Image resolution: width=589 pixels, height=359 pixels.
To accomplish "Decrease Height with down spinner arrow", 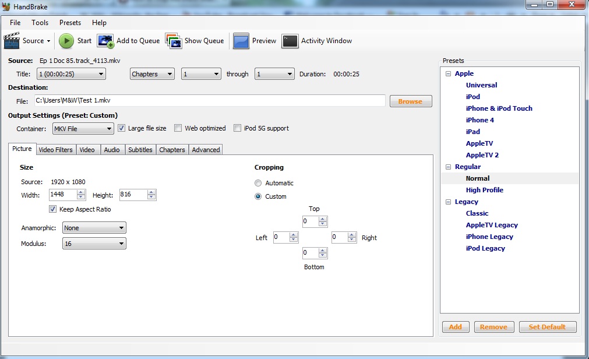I will 151,197.
